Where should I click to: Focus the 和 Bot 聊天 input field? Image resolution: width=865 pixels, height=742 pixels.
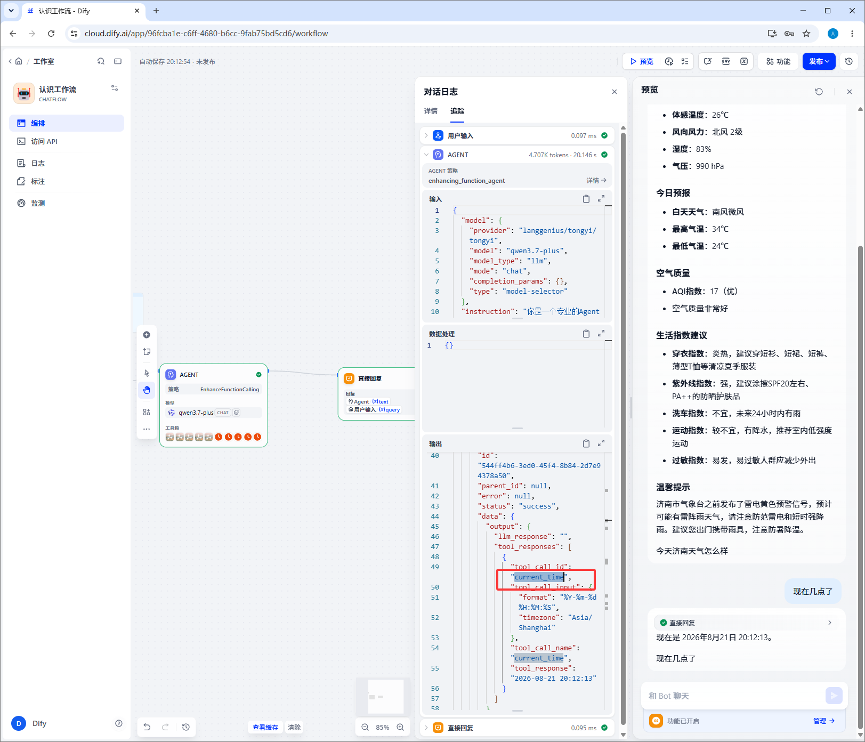734,696
